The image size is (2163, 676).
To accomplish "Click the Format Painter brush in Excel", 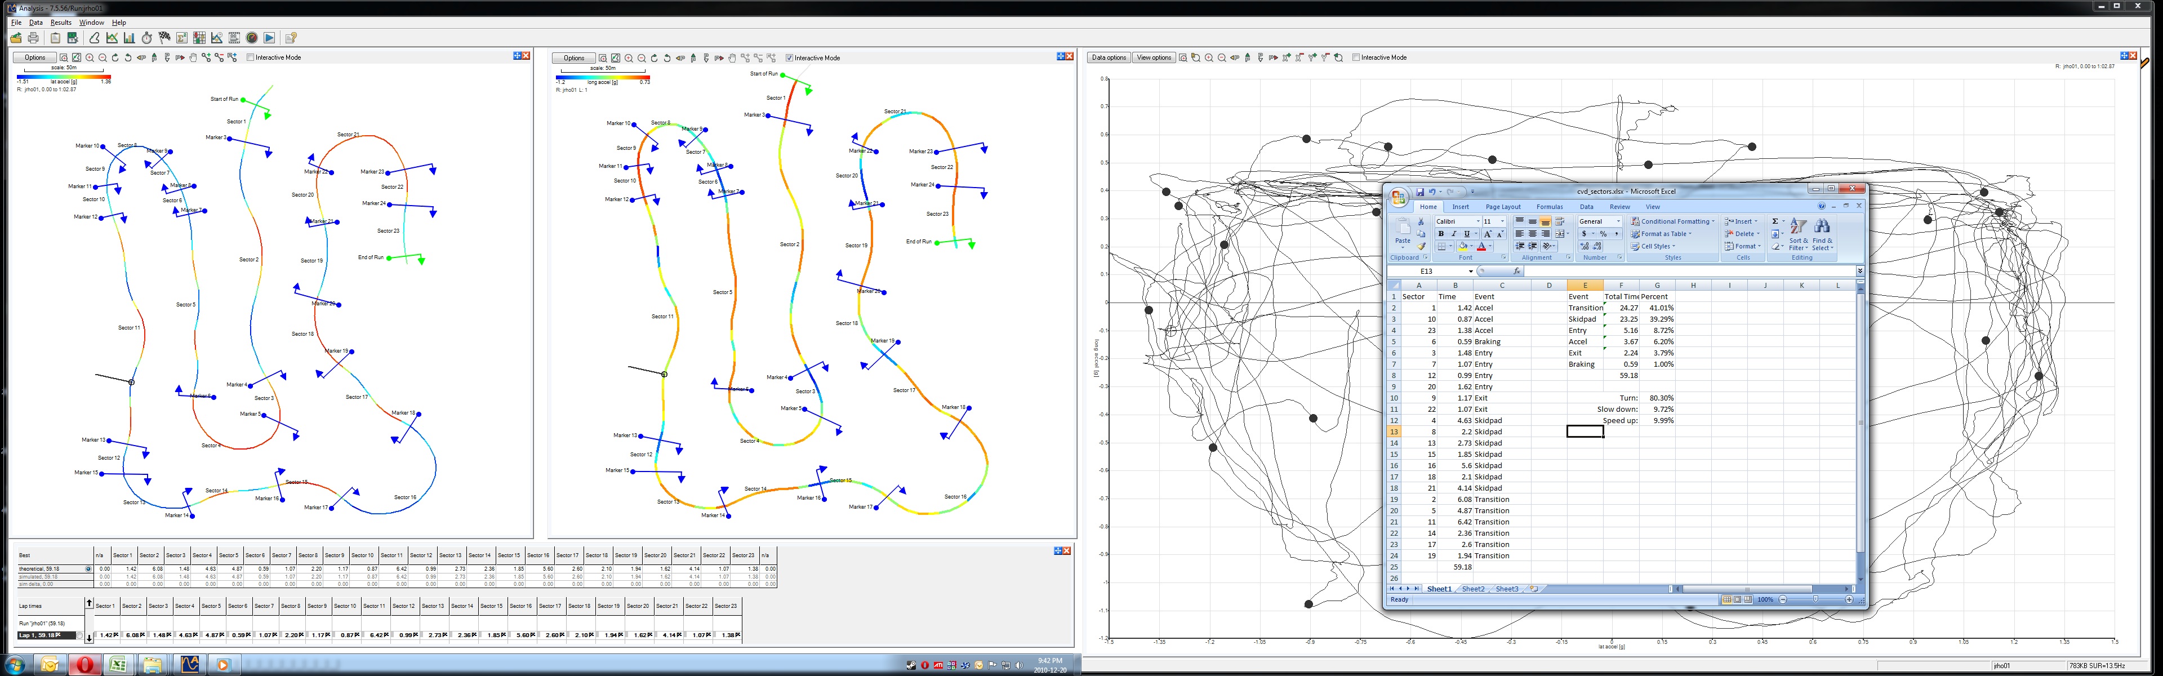I will click(1421, 247).
